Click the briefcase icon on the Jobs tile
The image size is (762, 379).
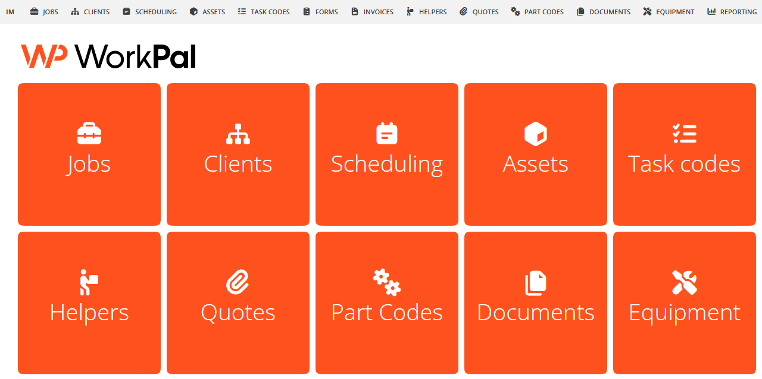pos(89,134)
